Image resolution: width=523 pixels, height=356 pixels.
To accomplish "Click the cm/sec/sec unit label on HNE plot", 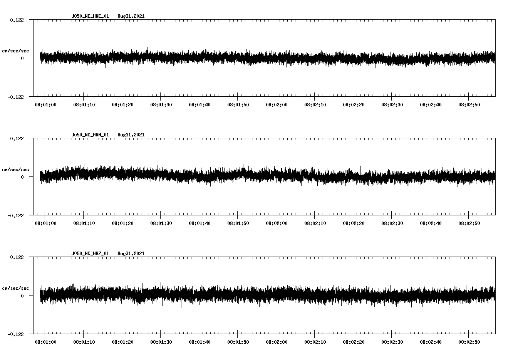I will 15,51.
